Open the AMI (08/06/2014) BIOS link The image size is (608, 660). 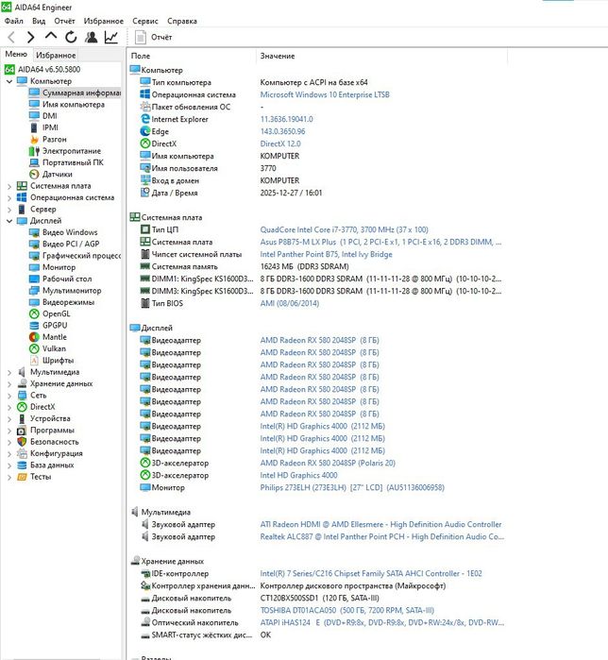coord(290,303)
